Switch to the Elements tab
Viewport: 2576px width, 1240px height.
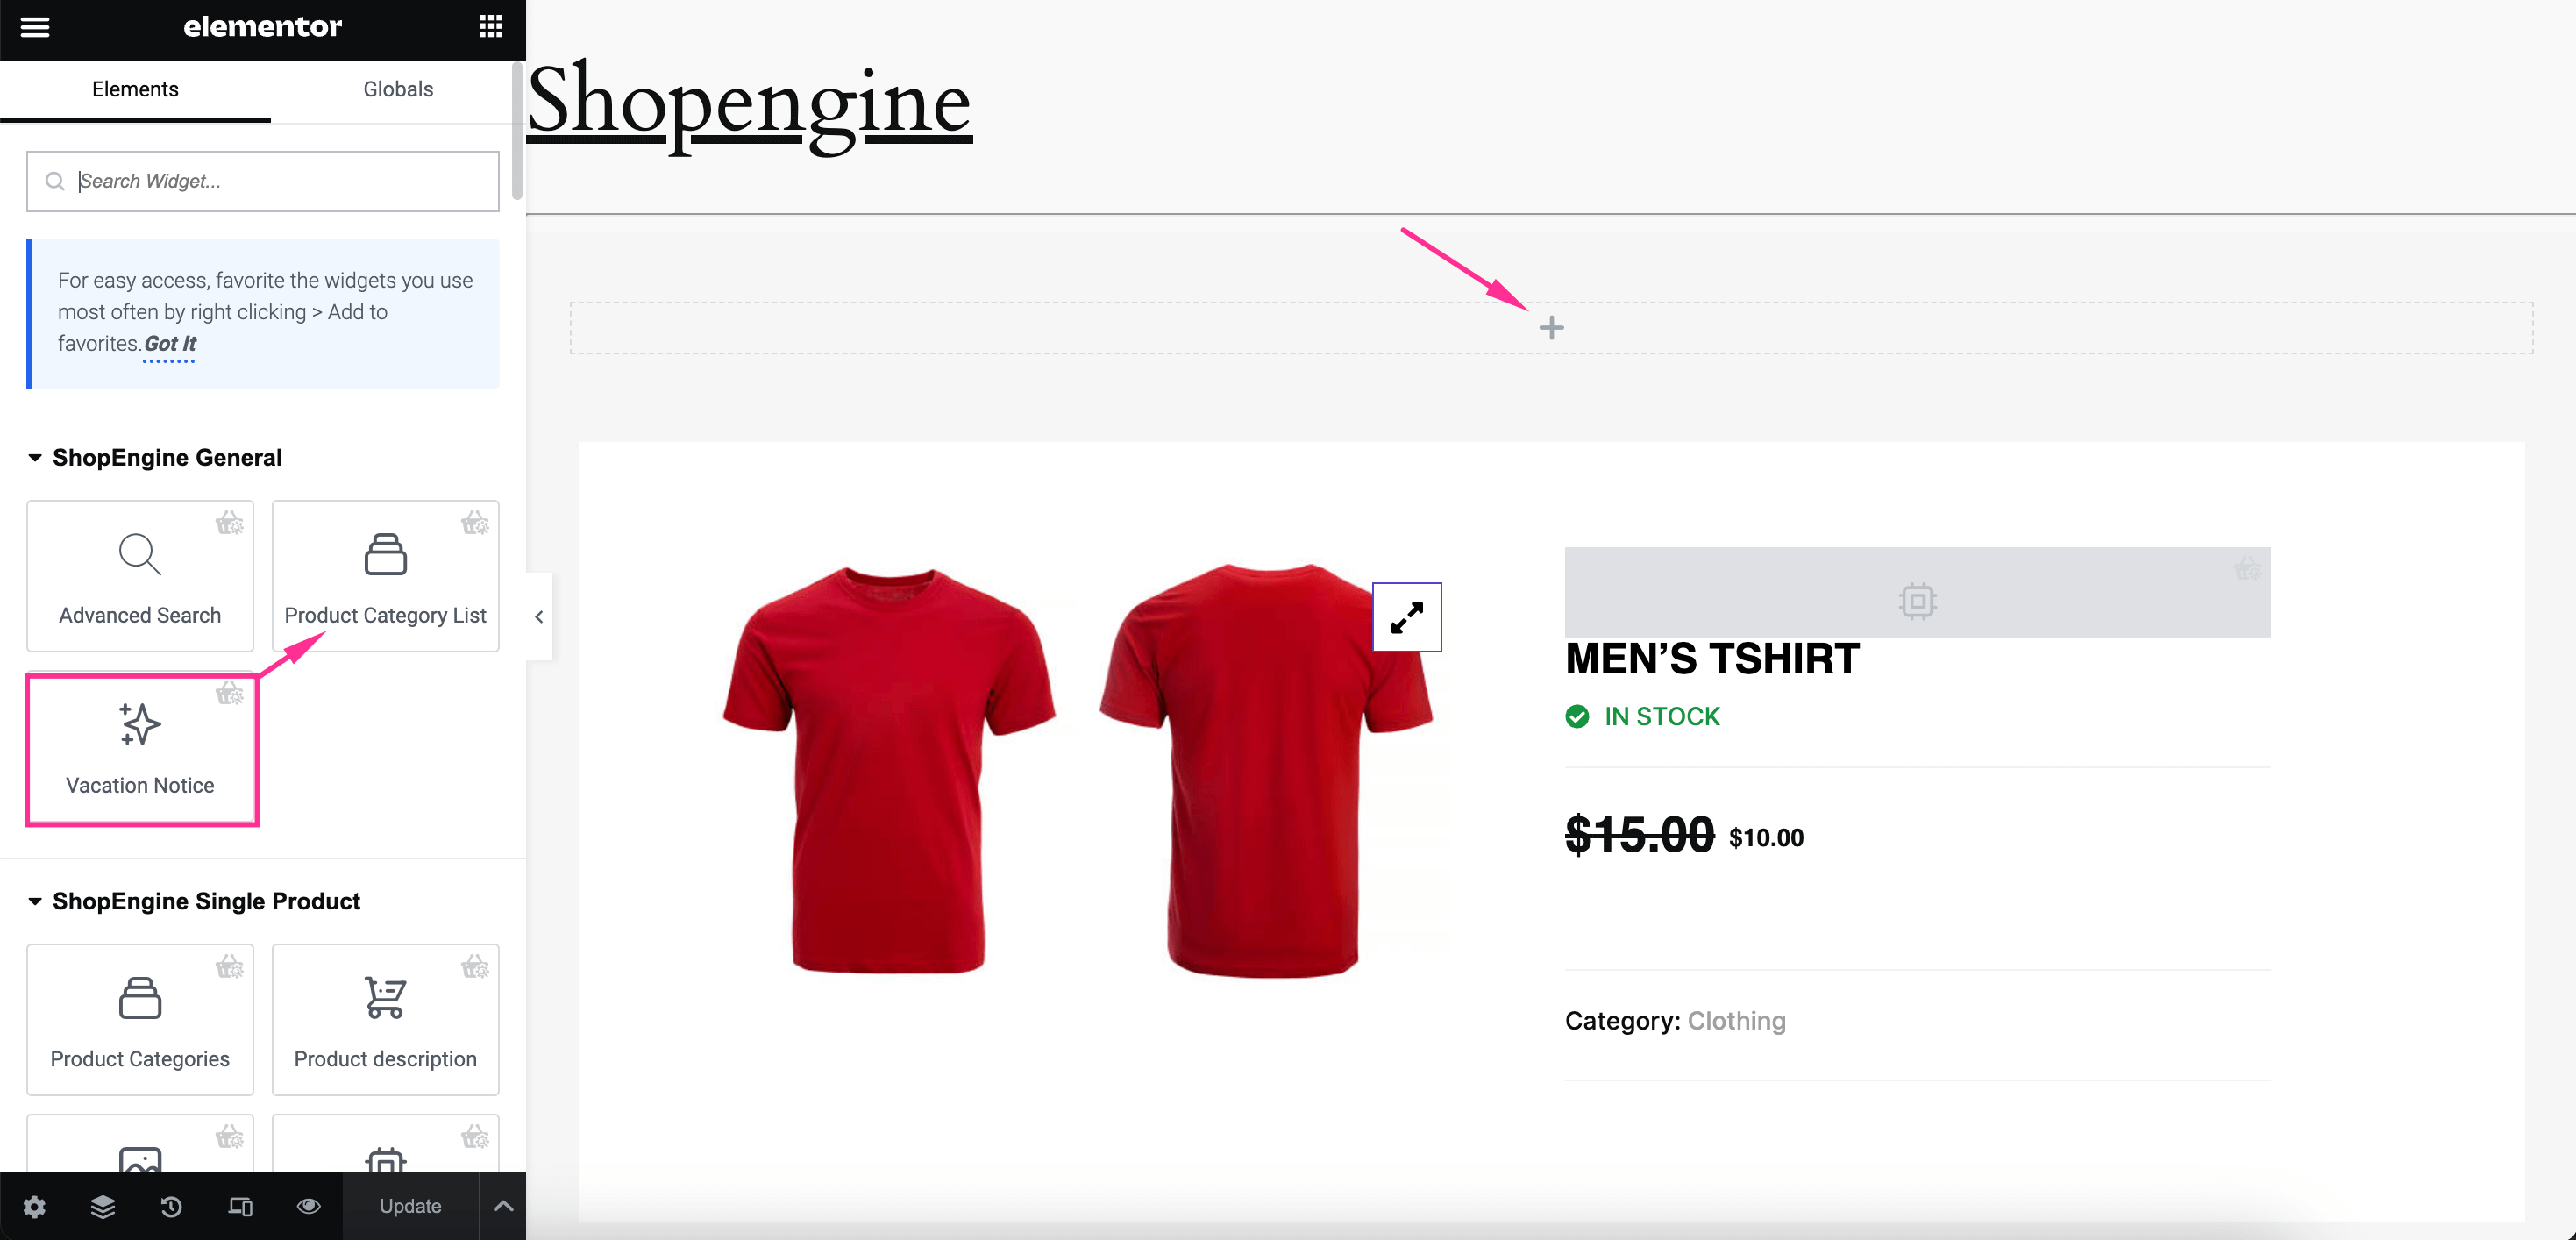(x=137, y=90)
